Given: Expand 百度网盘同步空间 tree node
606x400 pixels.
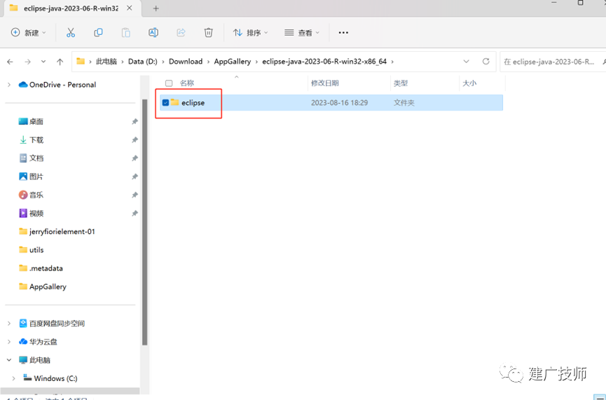Looking at the screenshot, I should tap(9, 324).
